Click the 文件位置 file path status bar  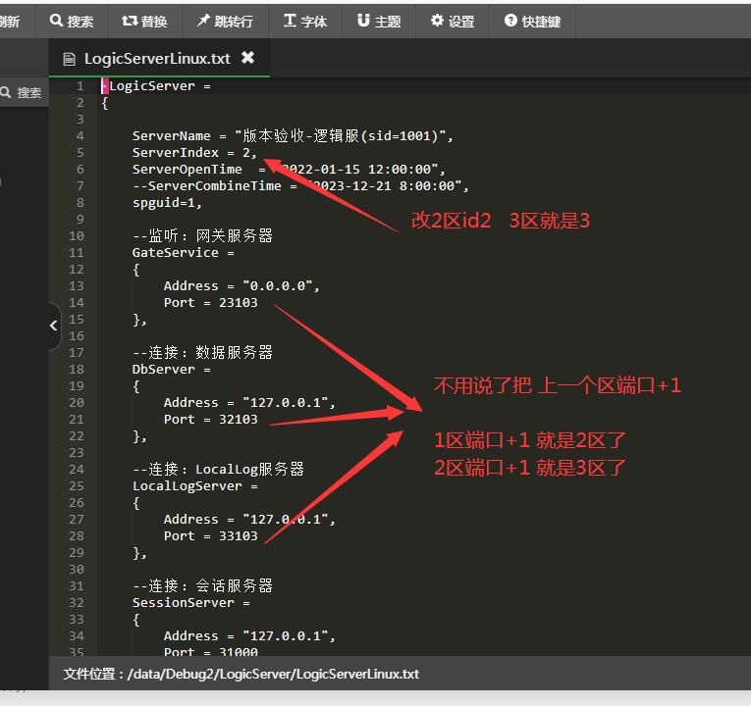241,674
